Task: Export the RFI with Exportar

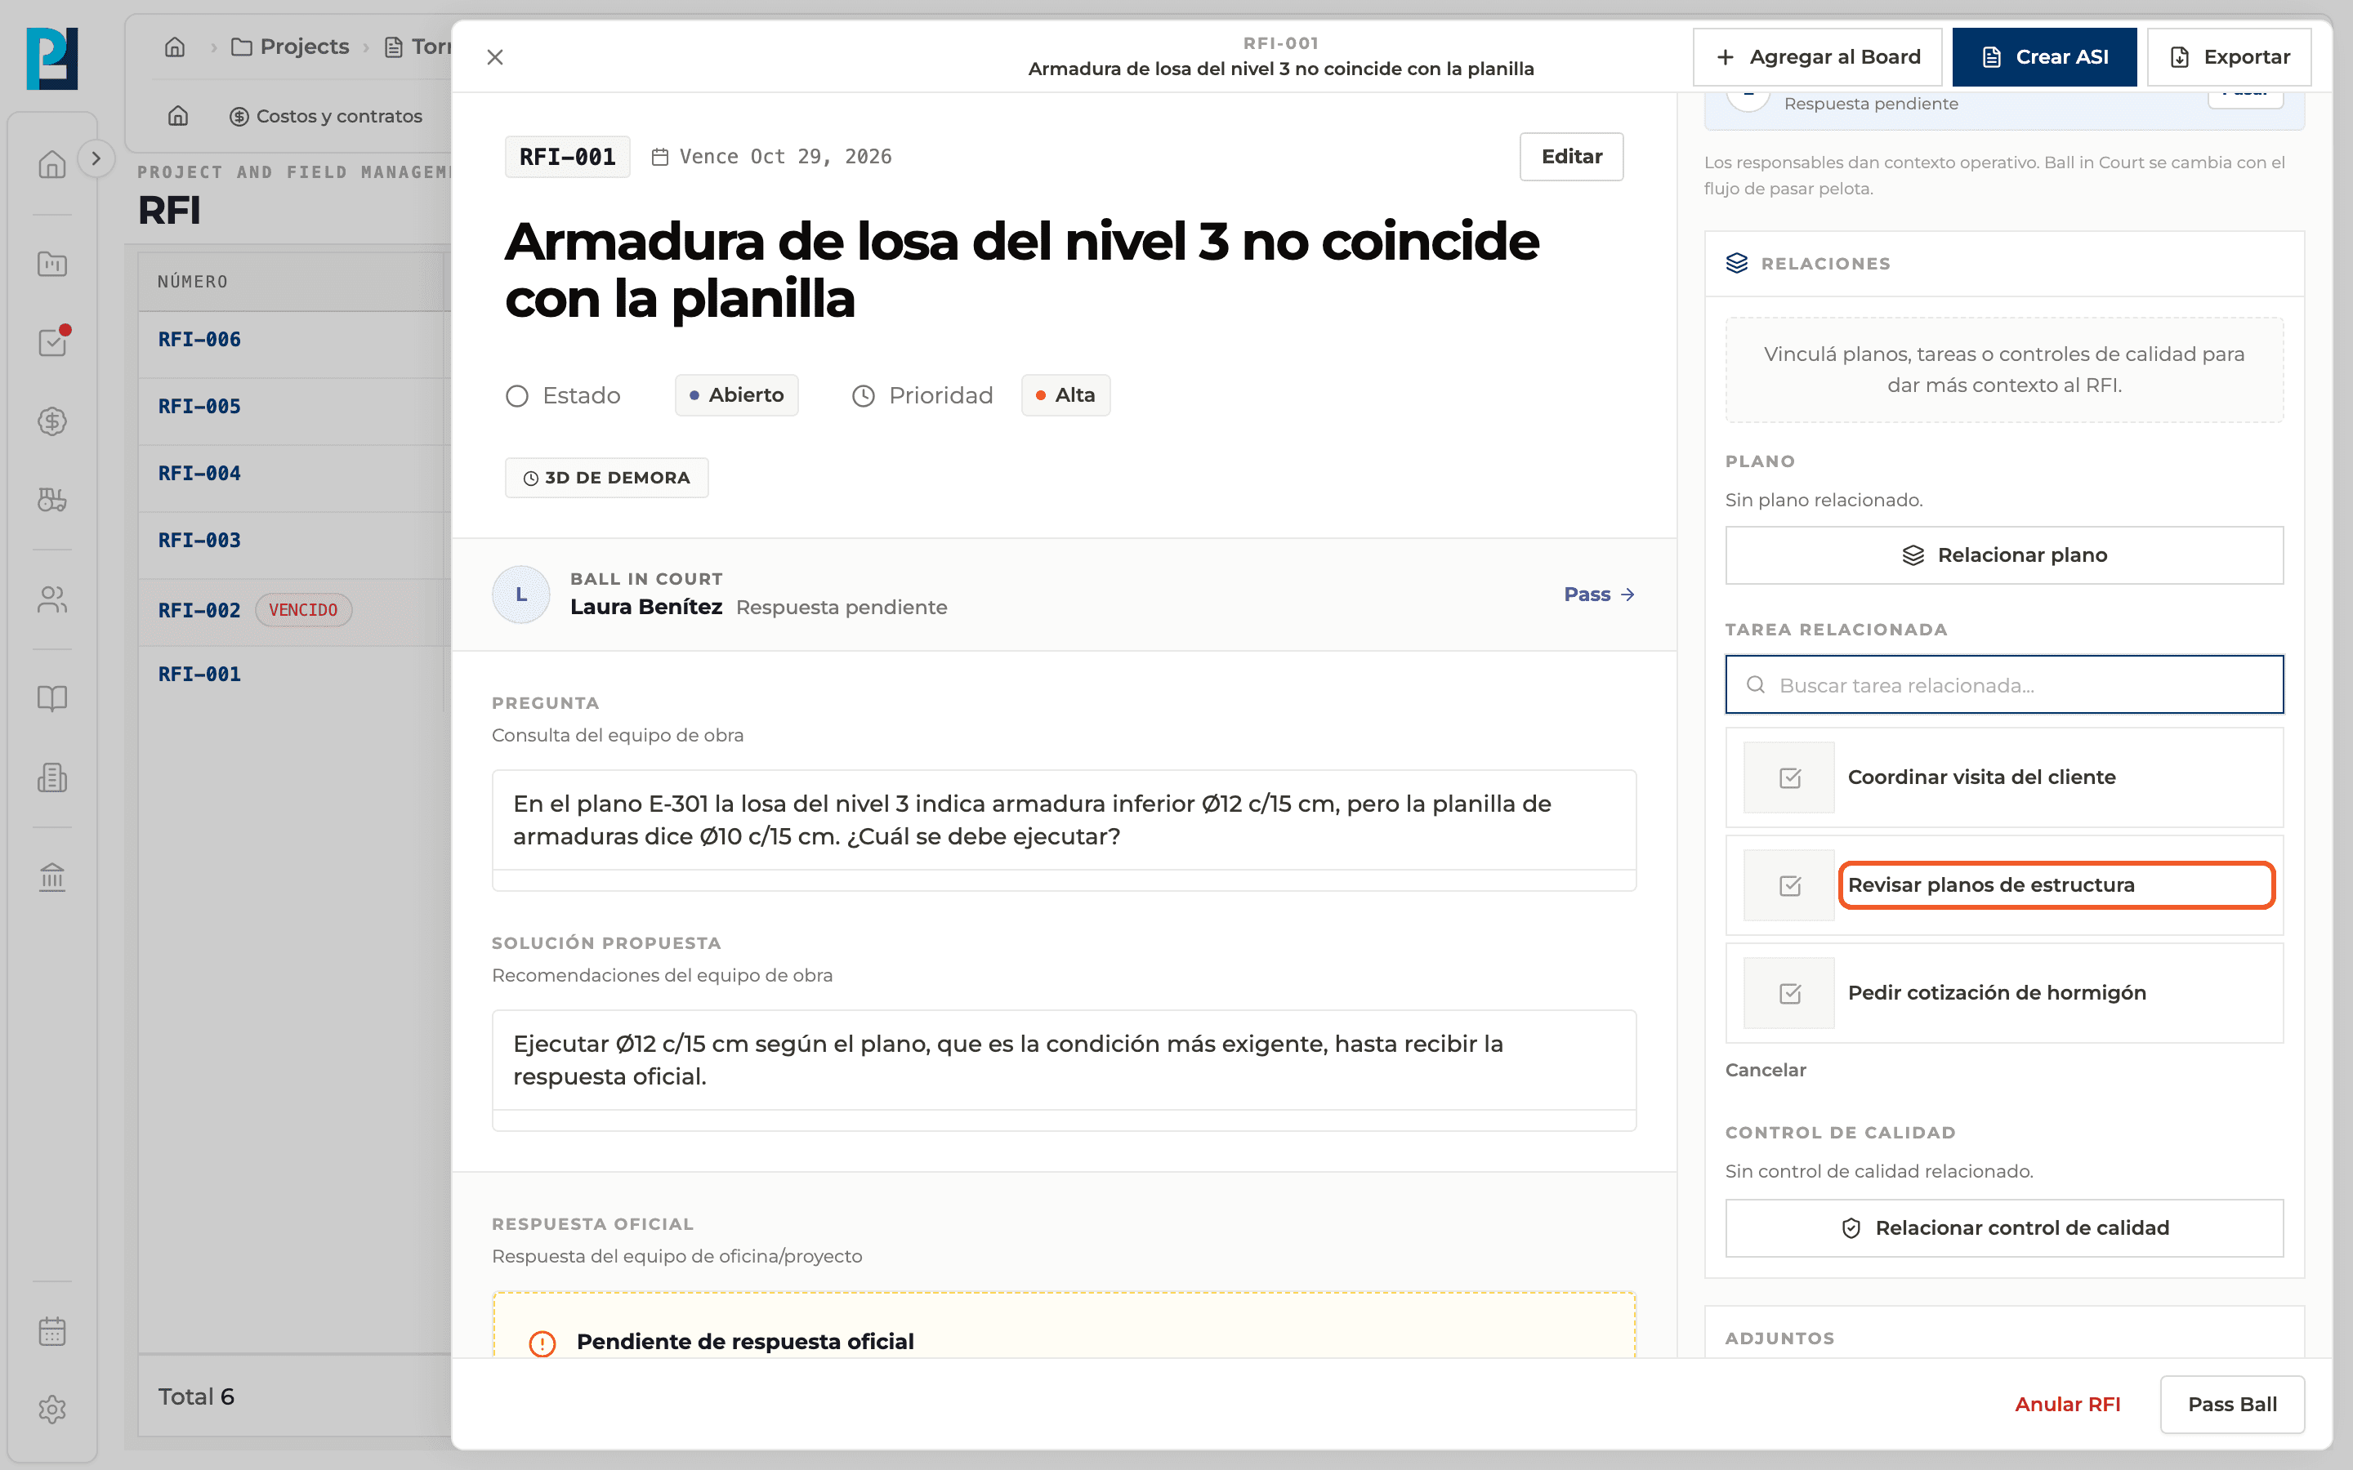Action: click(x=2229, y=57)
